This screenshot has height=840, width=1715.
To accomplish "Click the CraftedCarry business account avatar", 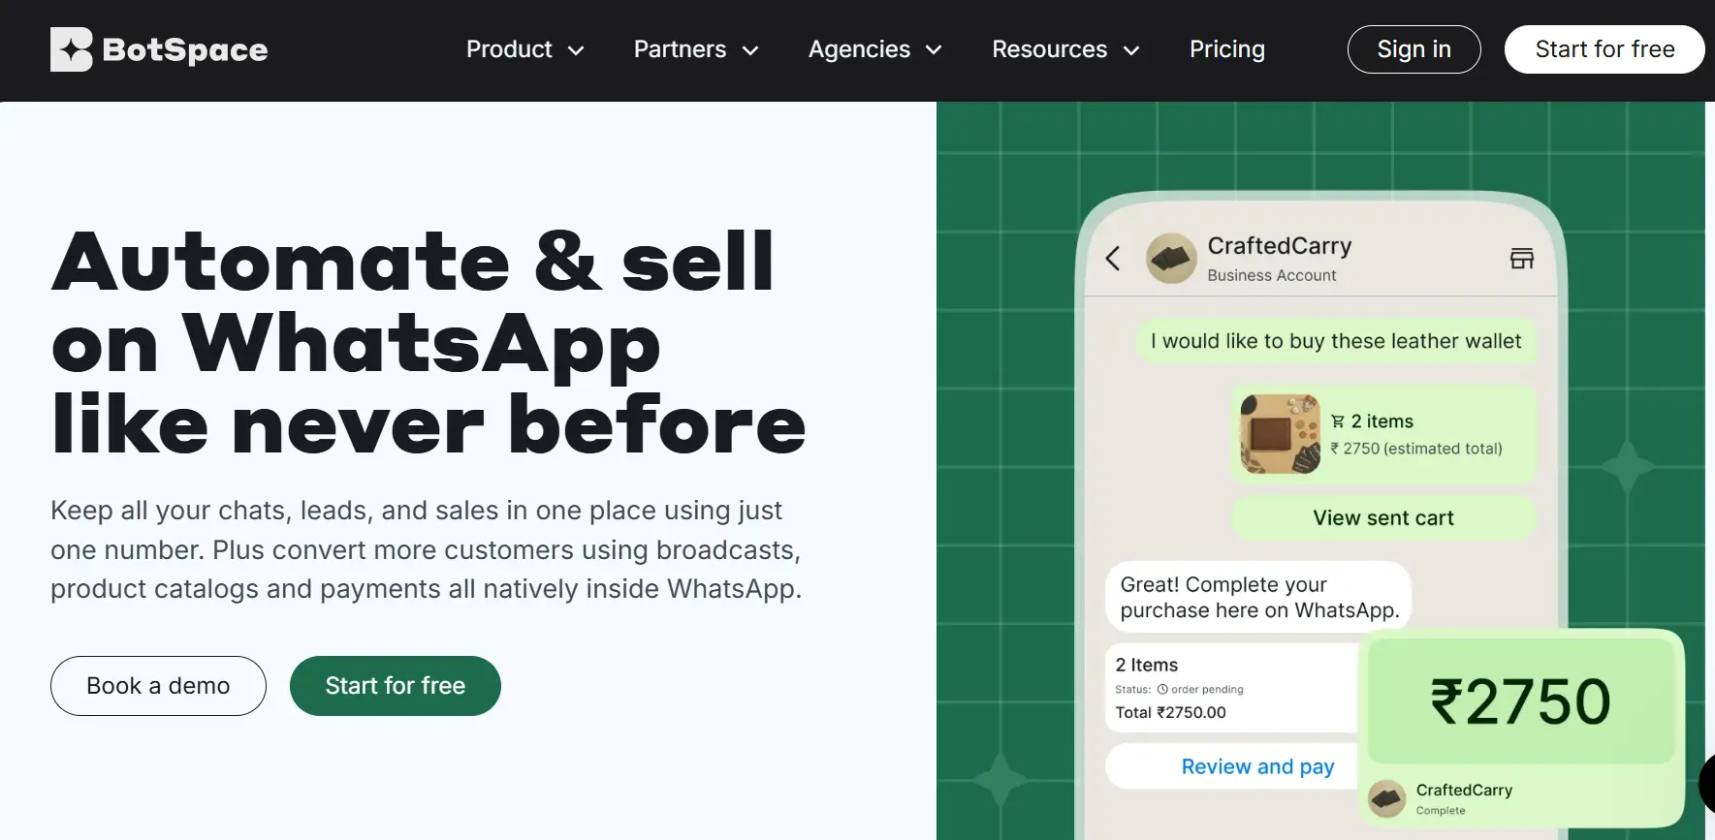I will (1170, 259).
